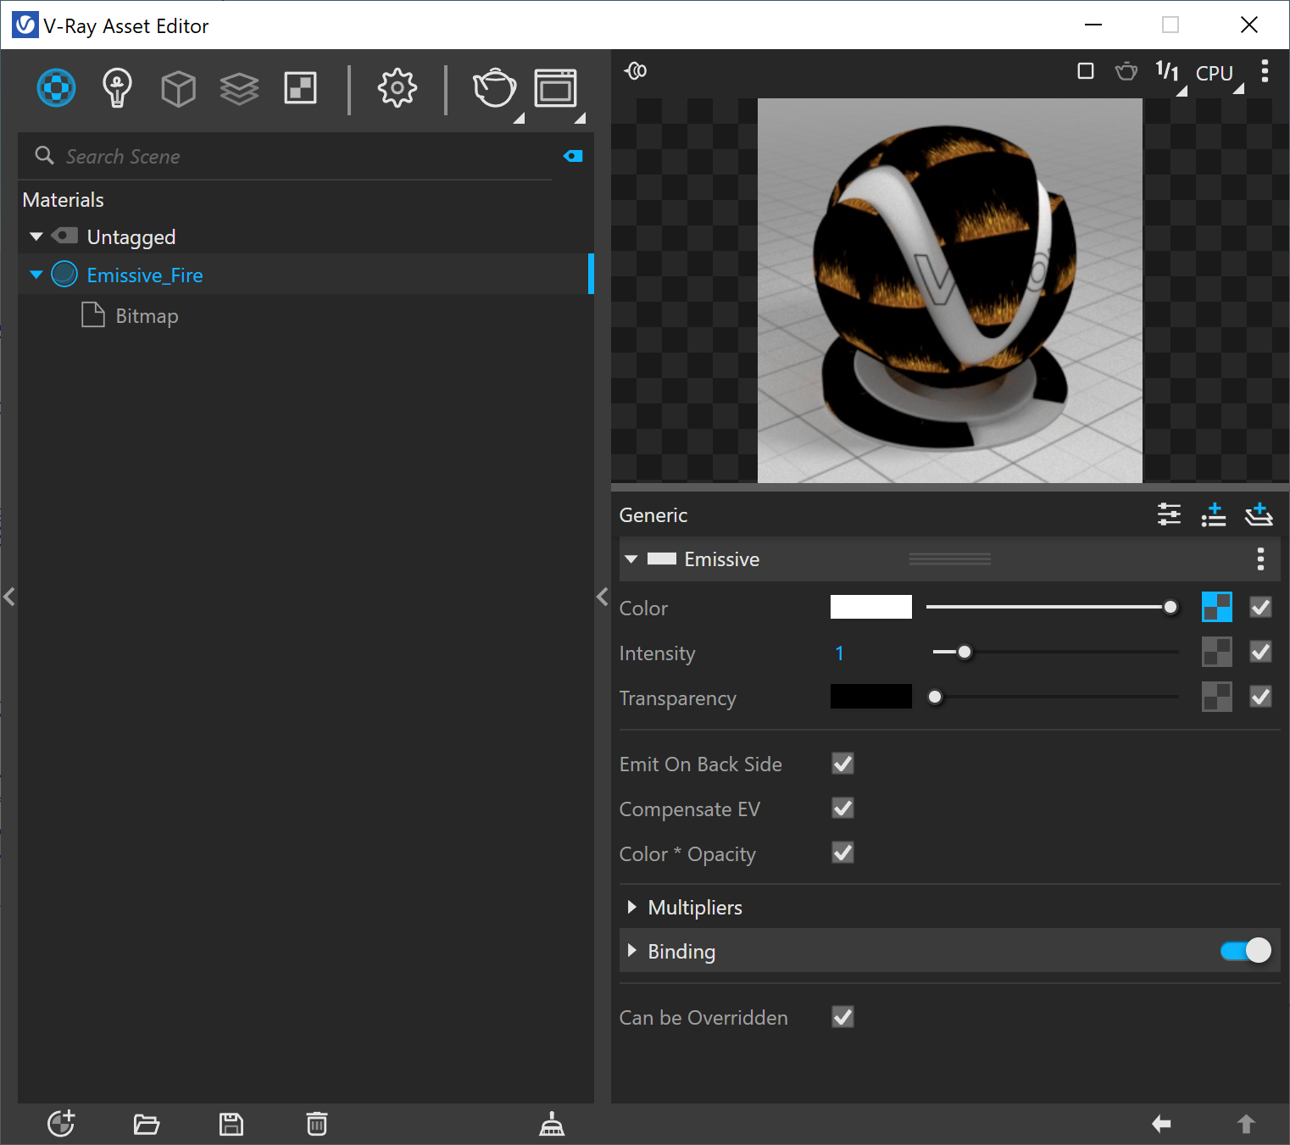Open the Geometry category tab
This screenshot has height=1145, width=1290.
178,88
